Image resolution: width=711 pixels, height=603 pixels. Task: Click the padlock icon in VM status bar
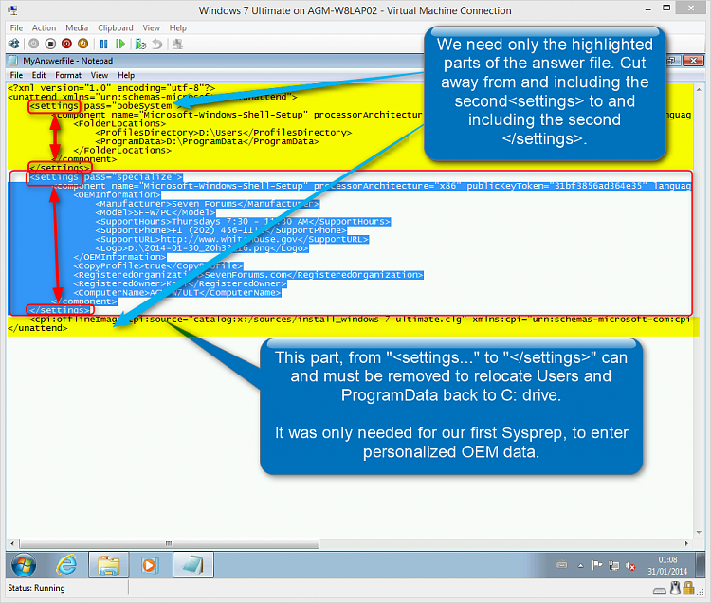click(689, 588)
